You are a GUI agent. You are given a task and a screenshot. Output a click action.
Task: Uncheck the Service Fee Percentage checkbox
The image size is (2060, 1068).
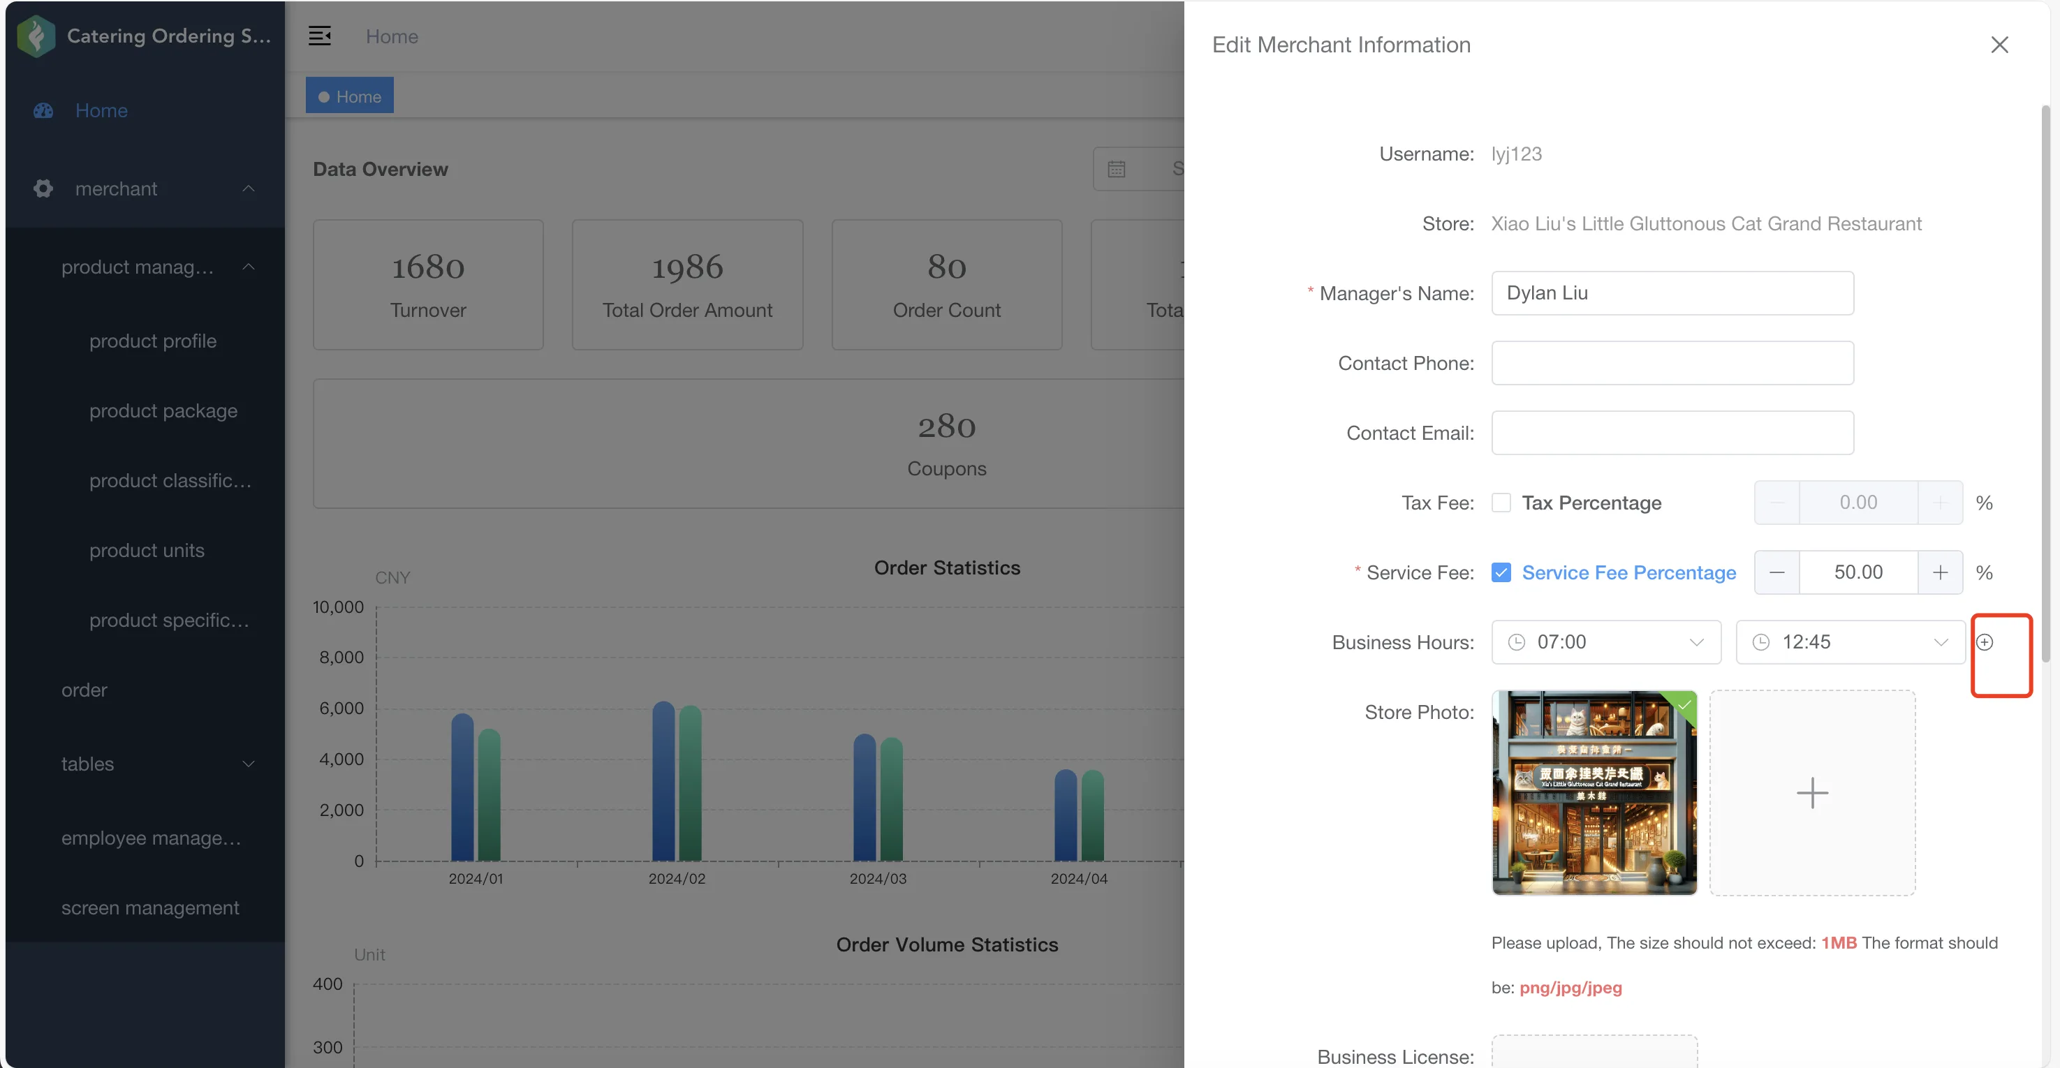click(1501, 572)
